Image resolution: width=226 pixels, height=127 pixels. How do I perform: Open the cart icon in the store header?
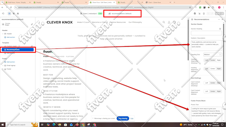(174, 22)
